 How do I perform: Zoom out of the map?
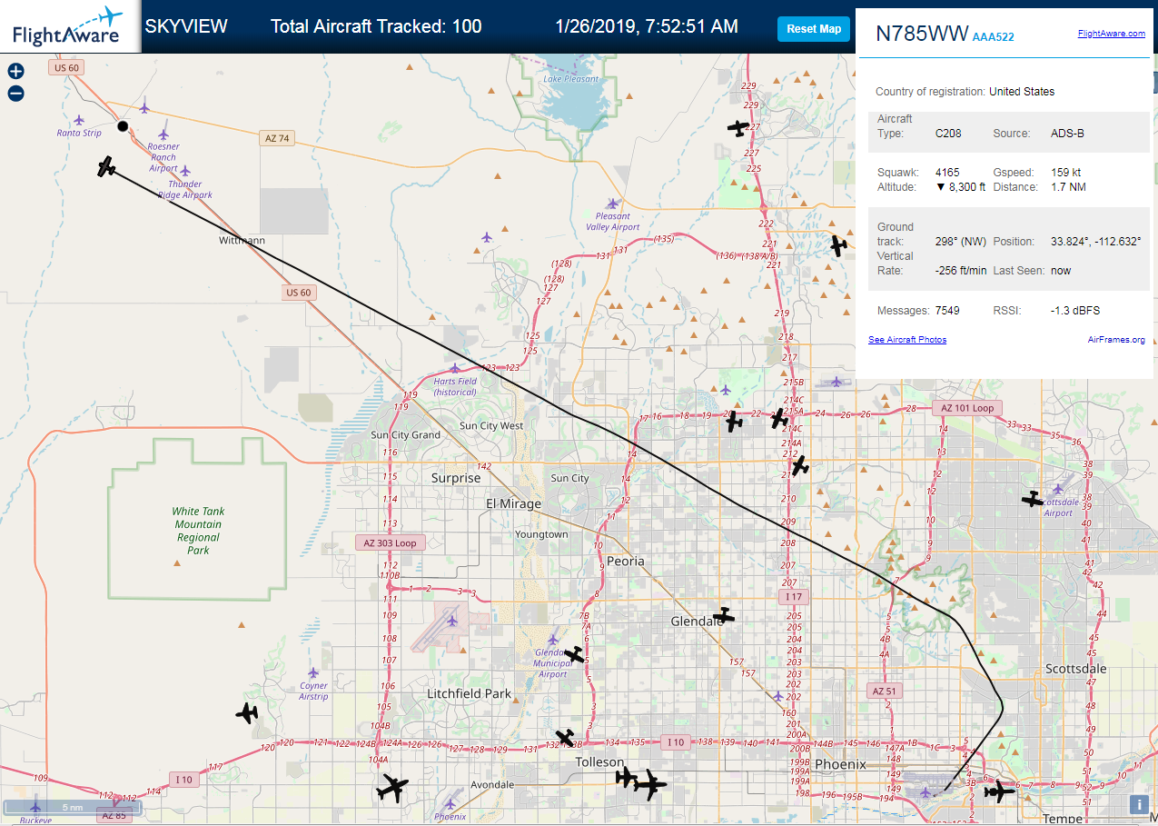point(15,93)
